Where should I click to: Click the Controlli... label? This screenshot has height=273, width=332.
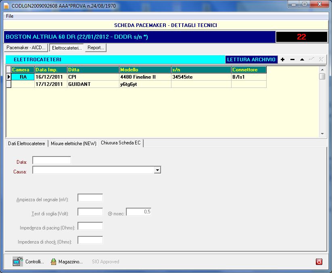click(35, 262)
